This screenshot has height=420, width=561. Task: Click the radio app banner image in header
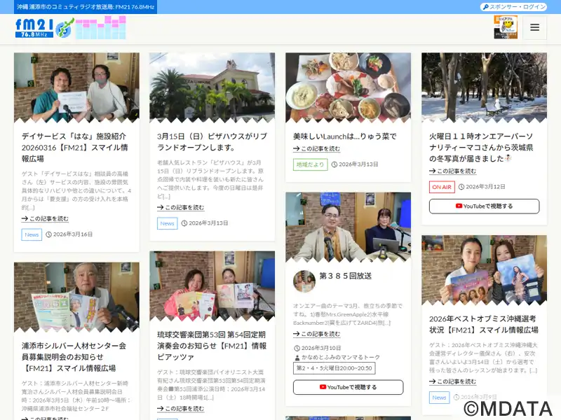pos(506,27)
